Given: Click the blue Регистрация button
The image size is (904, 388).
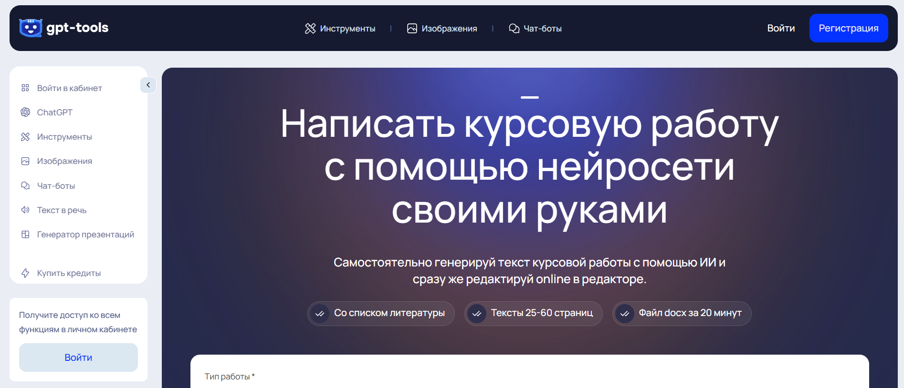Looking at the screenshot, I should click(849, 28).
